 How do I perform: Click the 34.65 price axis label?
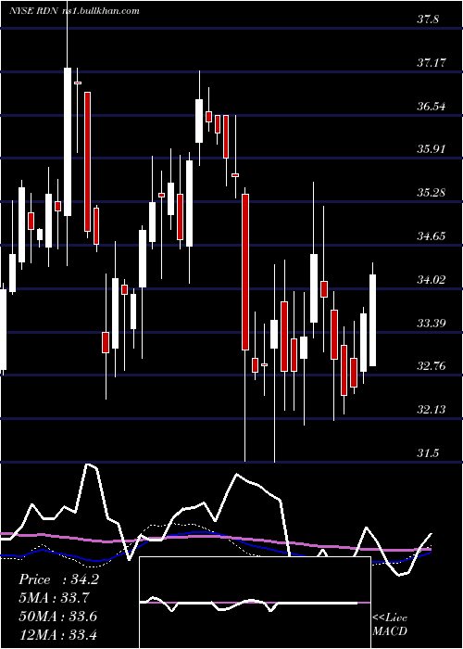point(432,235)
